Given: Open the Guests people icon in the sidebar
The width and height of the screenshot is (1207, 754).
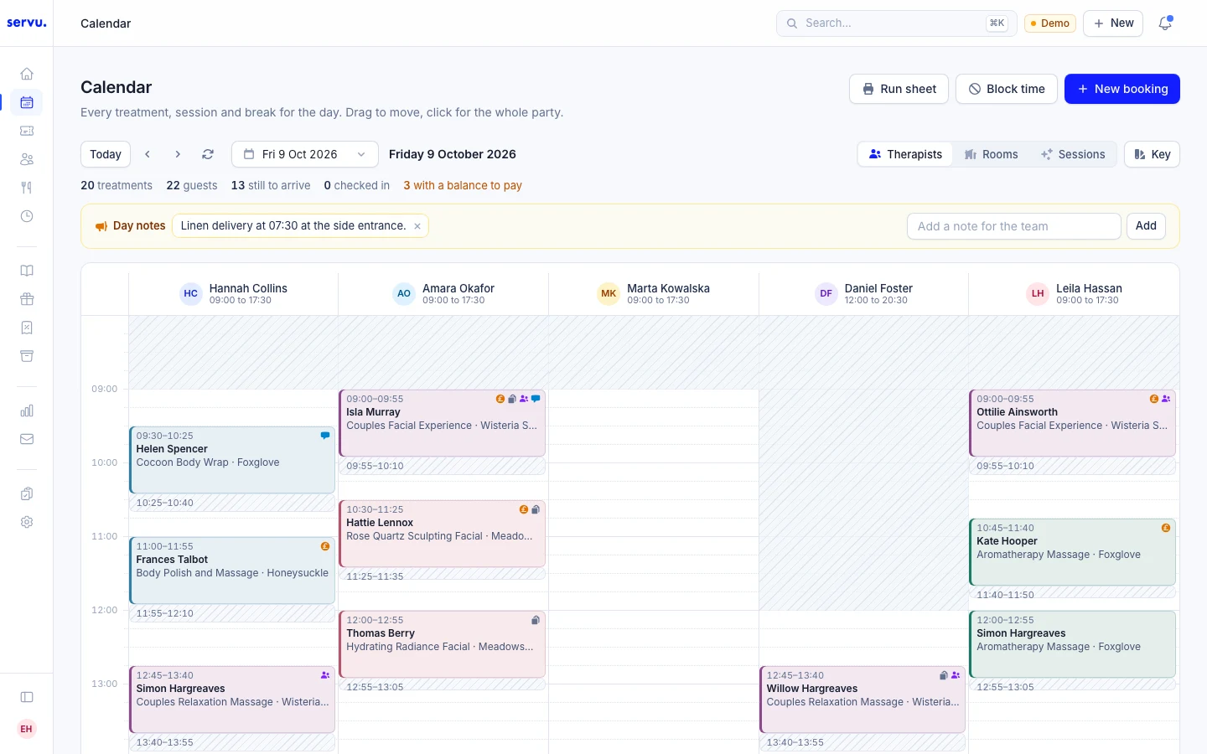Looking at the screenshot, I should (x=27, y=159).
